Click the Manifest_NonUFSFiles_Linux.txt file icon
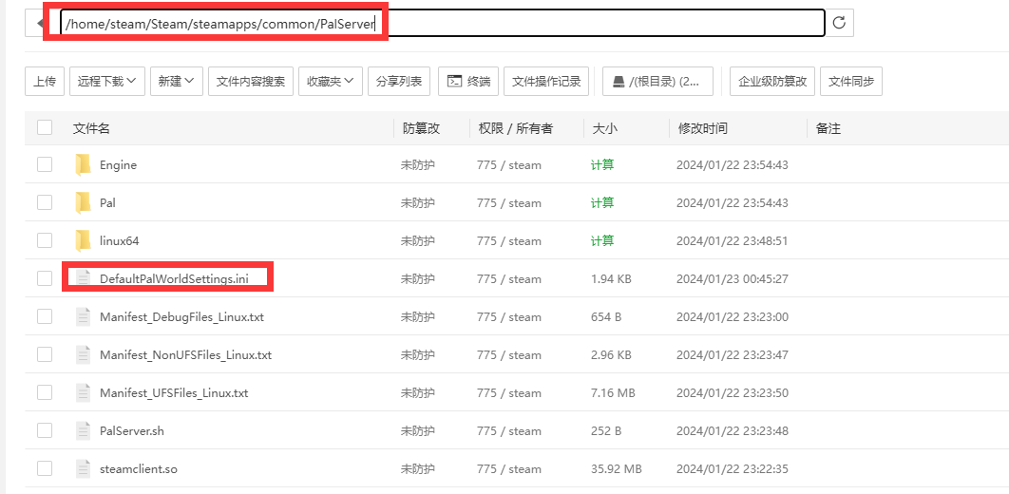The image size is (1009, 494). (83, 355)
